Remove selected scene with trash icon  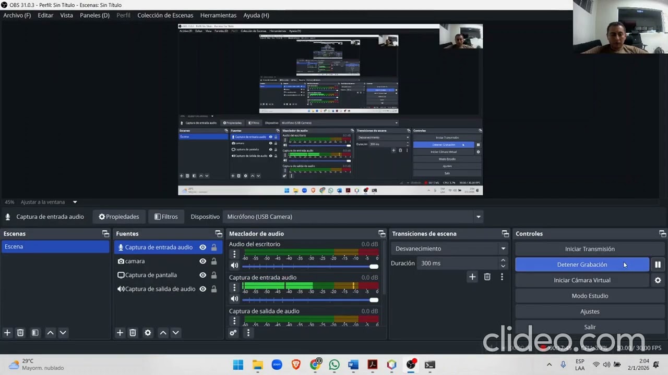click(x=20, y=333)
